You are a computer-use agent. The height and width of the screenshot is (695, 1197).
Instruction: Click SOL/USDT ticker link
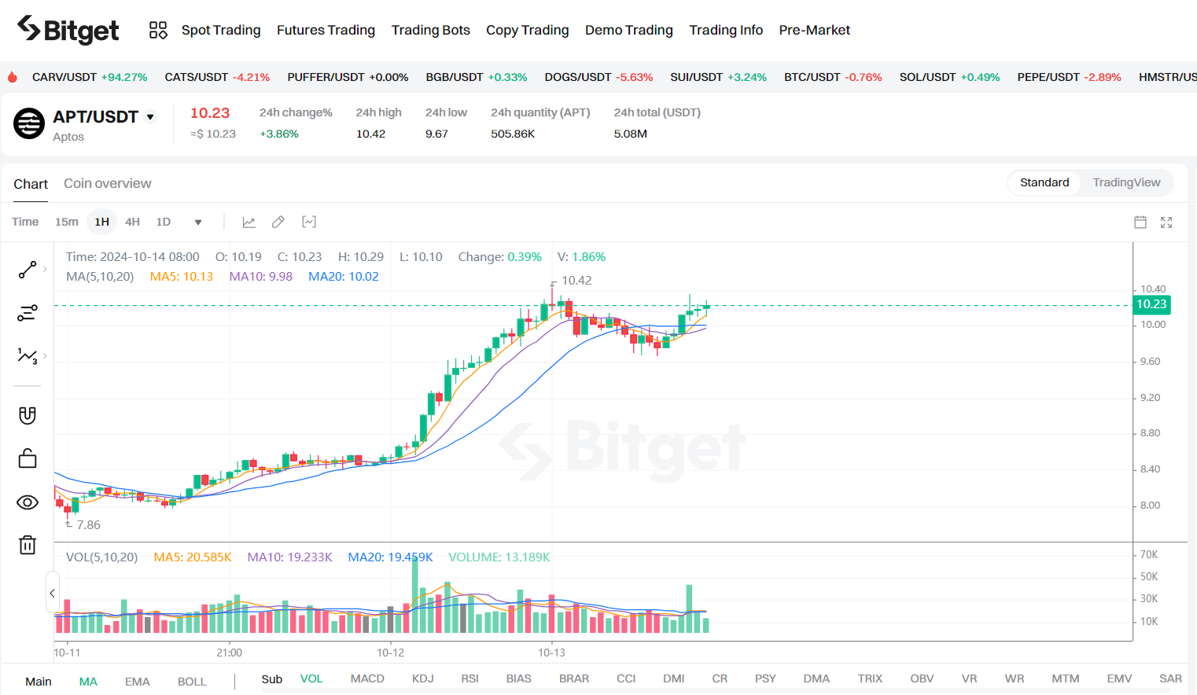click(x=949, y=77)
